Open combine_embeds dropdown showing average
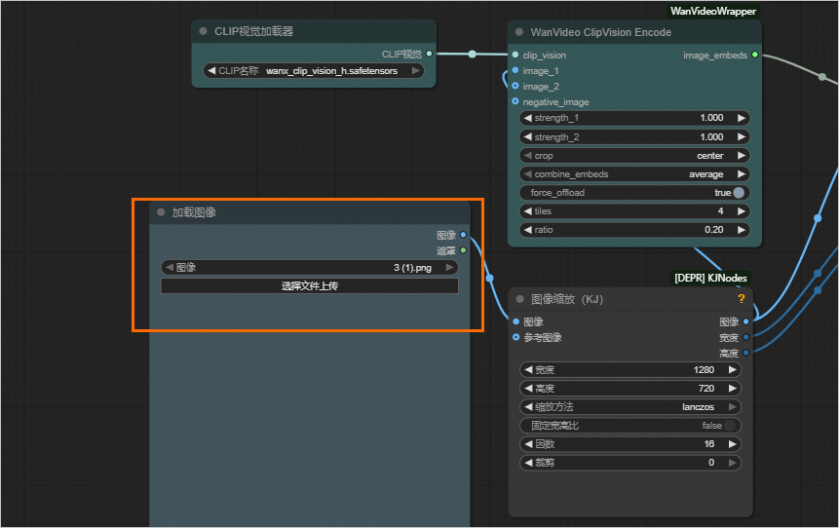 (634, 174)
